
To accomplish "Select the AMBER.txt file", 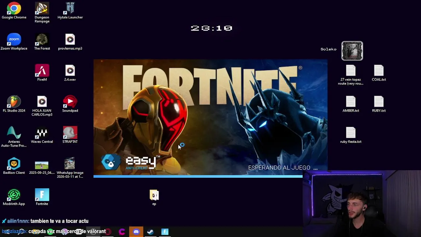I will pos(351,104).
